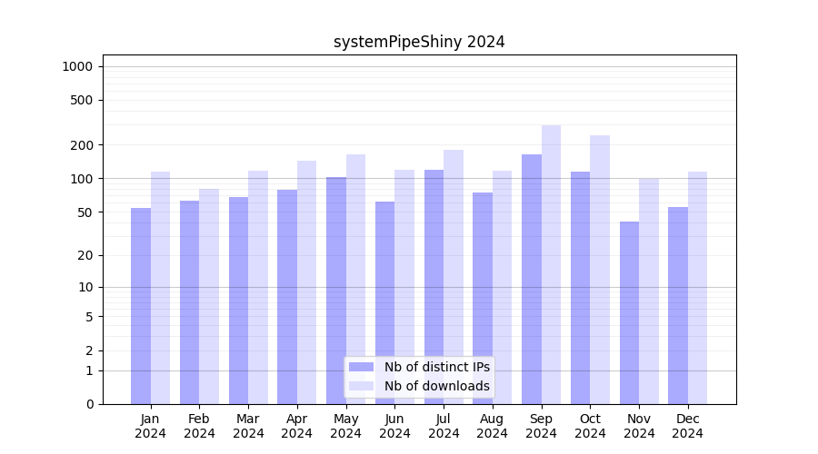Click the Nb of downloads legend swatch
The height and width of the screenshot is (454, 818).
click(361, 386)
